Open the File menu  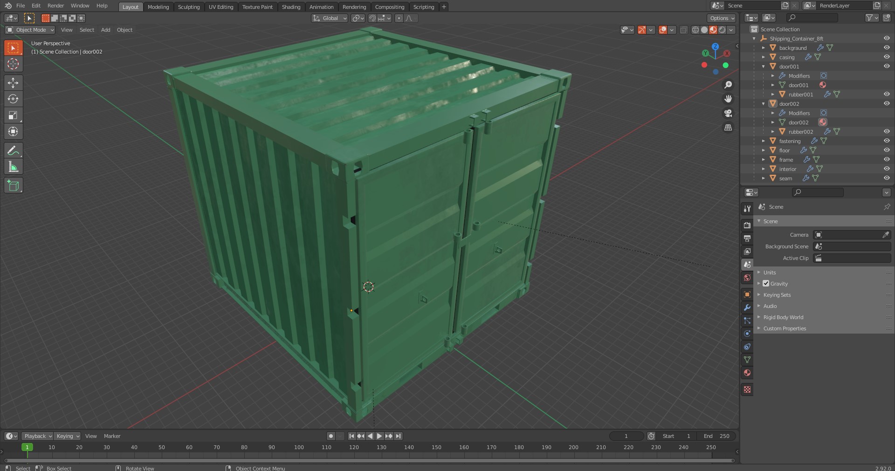21,6
